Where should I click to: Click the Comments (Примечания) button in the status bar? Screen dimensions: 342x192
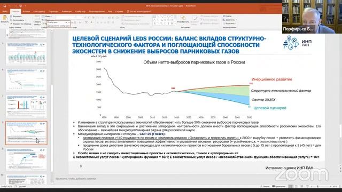(279, 186)
